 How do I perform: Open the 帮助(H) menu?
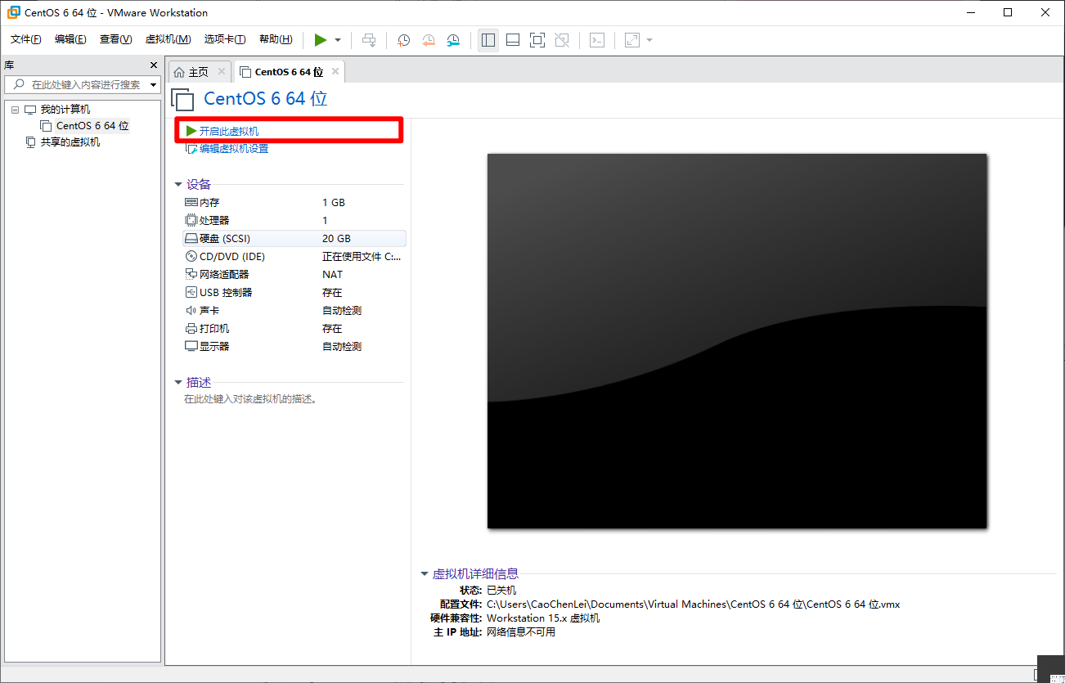coord(276,39)
